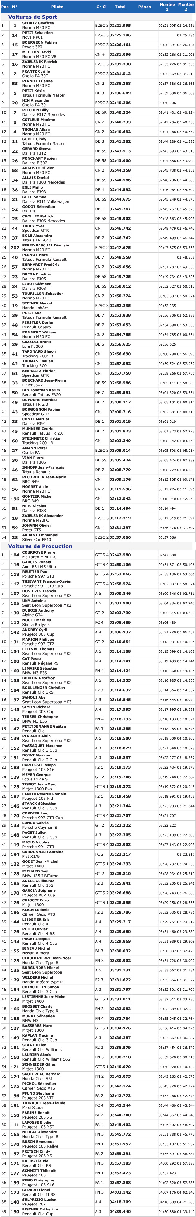
Task: Click the car name "Silver Car EF10"
Action: [37, 539]
